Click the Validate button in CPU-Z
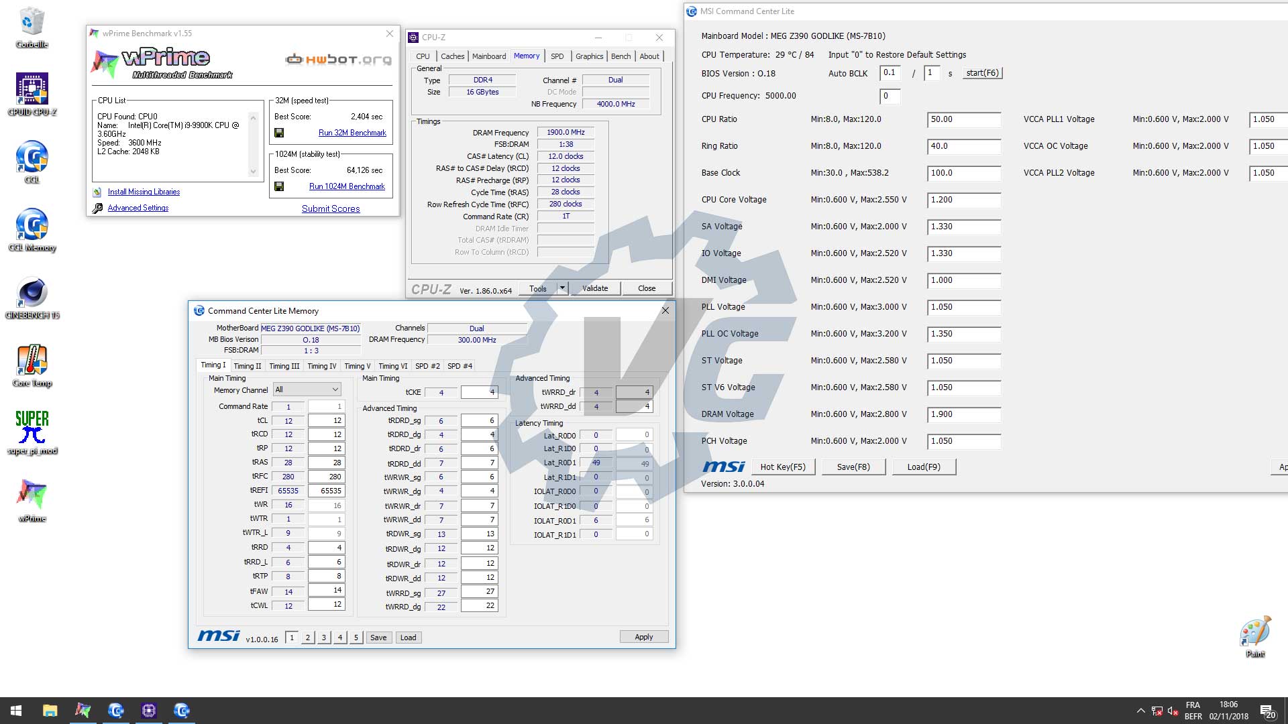1288x724 pixels. pos(595,288)
